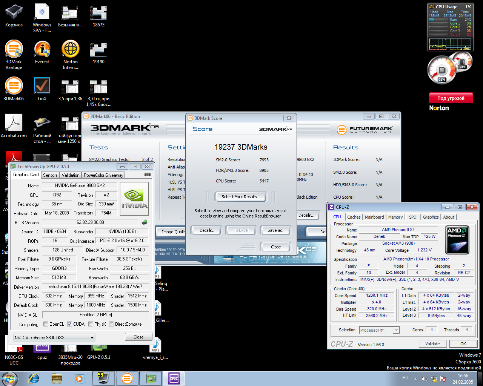Switch to the Graphics tab in CPU-Z
This screenshot has height=386, width=483.
[x=431, y=217]
